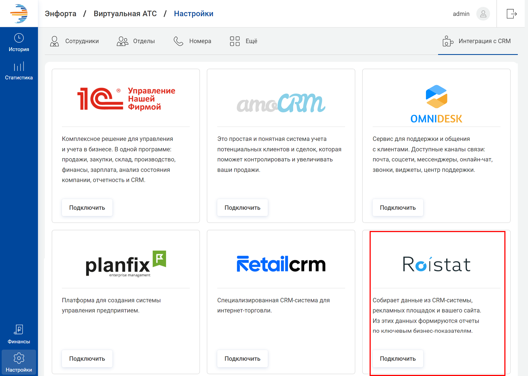Click the Employees person icon
Viewport: 528px width, 376px height.
pos(54,41)
